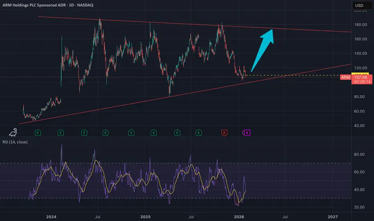Open the latest green earnings marker
This screenshot has height=221, width=374.
(199, 133)
